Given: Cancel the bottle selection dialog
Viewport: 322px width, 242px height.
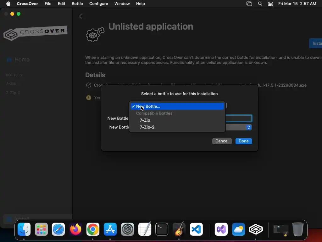Looking at the screenshot, I should pyautogui.click(x=222, y=141).
